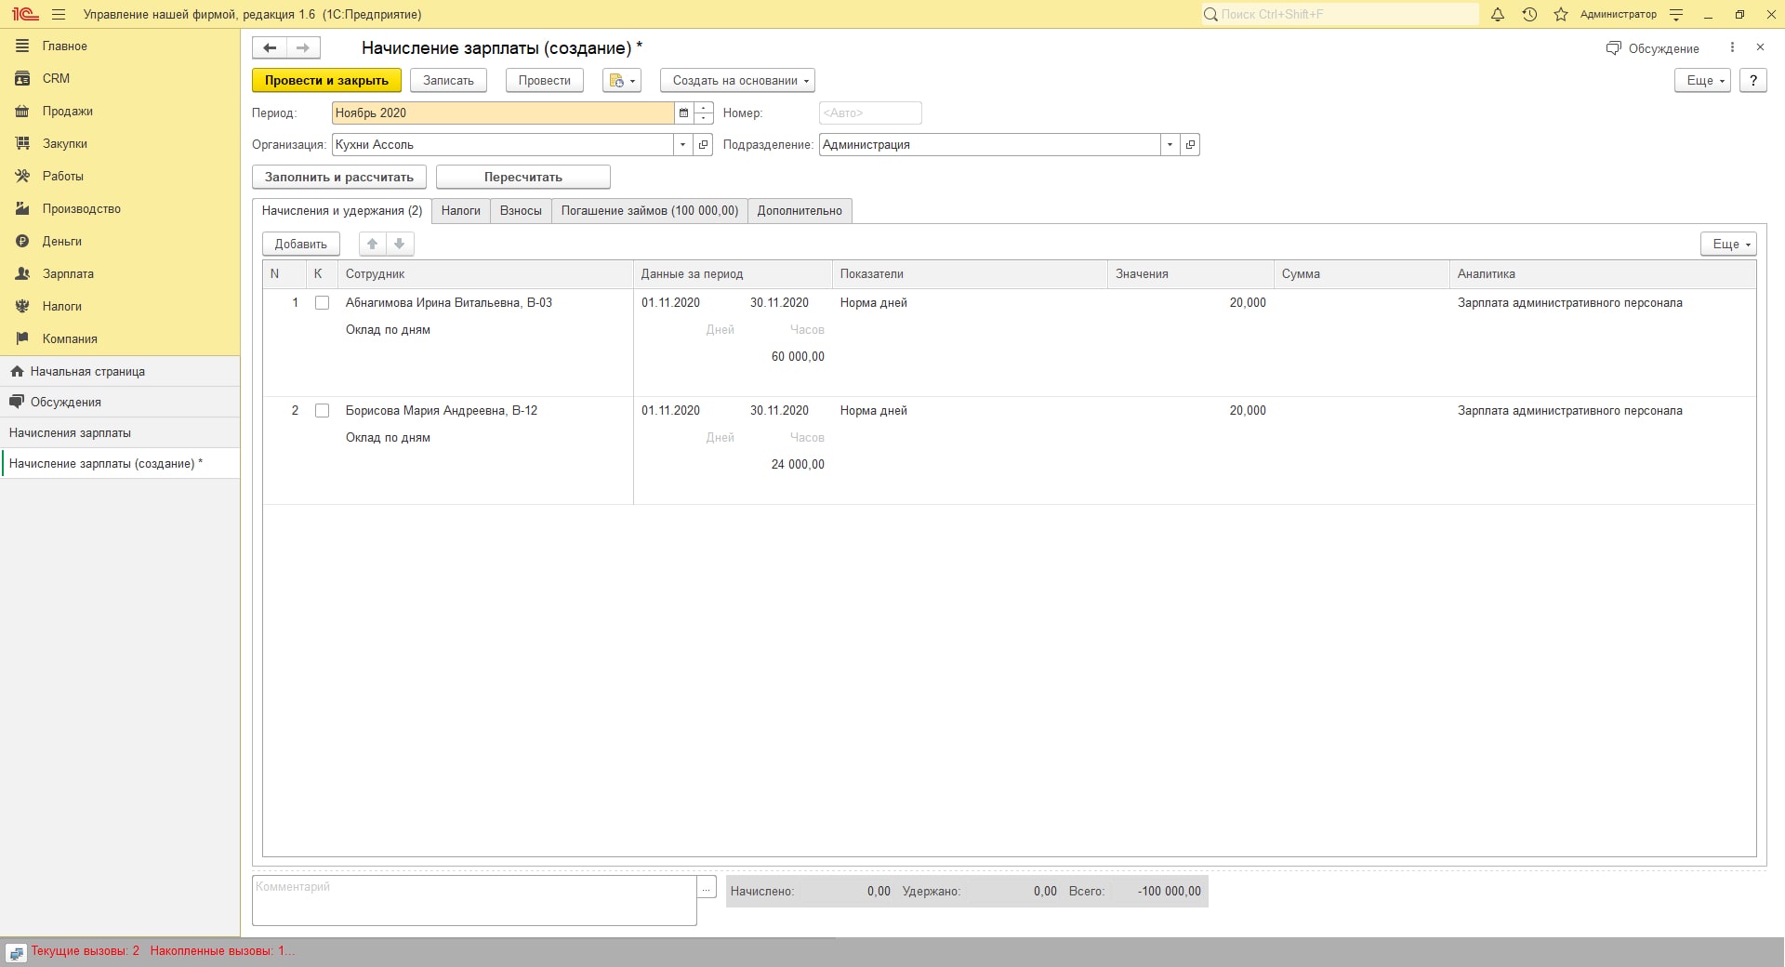Click the 1C logo icon
Image resolution: width=1785 pixels, height=967 pixels.
coord(25,15)
